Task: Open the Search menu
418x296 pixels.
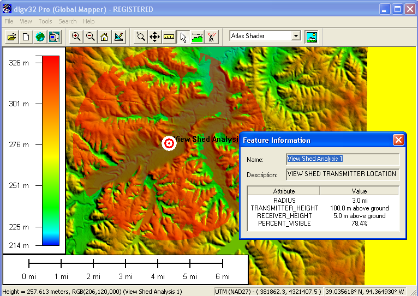Action: pyautogui.click(x=68, y=21)
